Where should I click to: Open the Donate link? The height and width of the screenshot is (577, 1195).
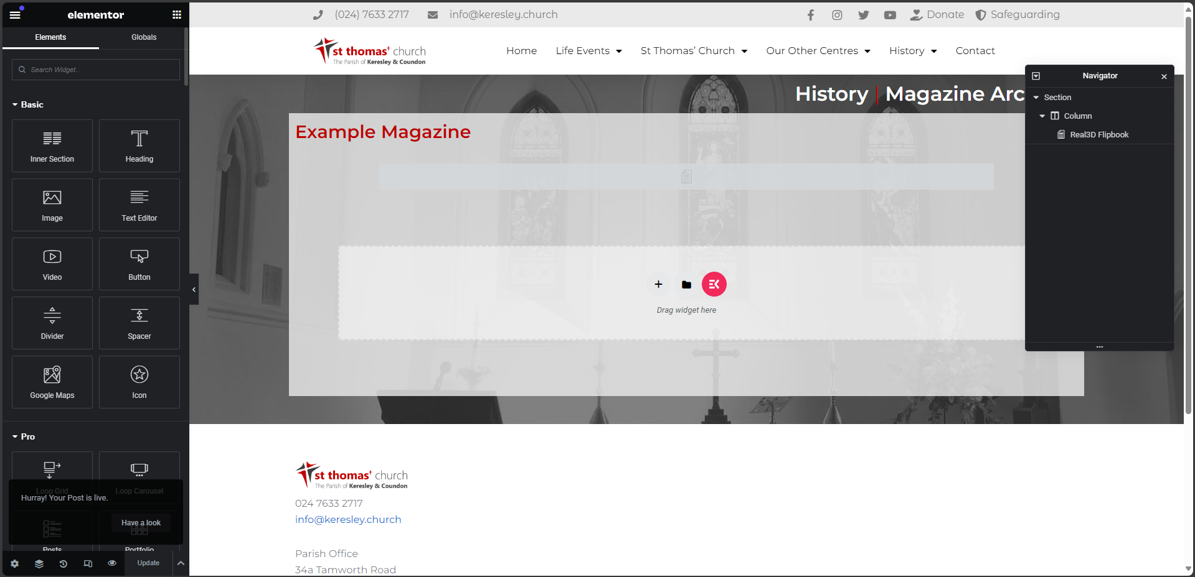tap(937, 15)
